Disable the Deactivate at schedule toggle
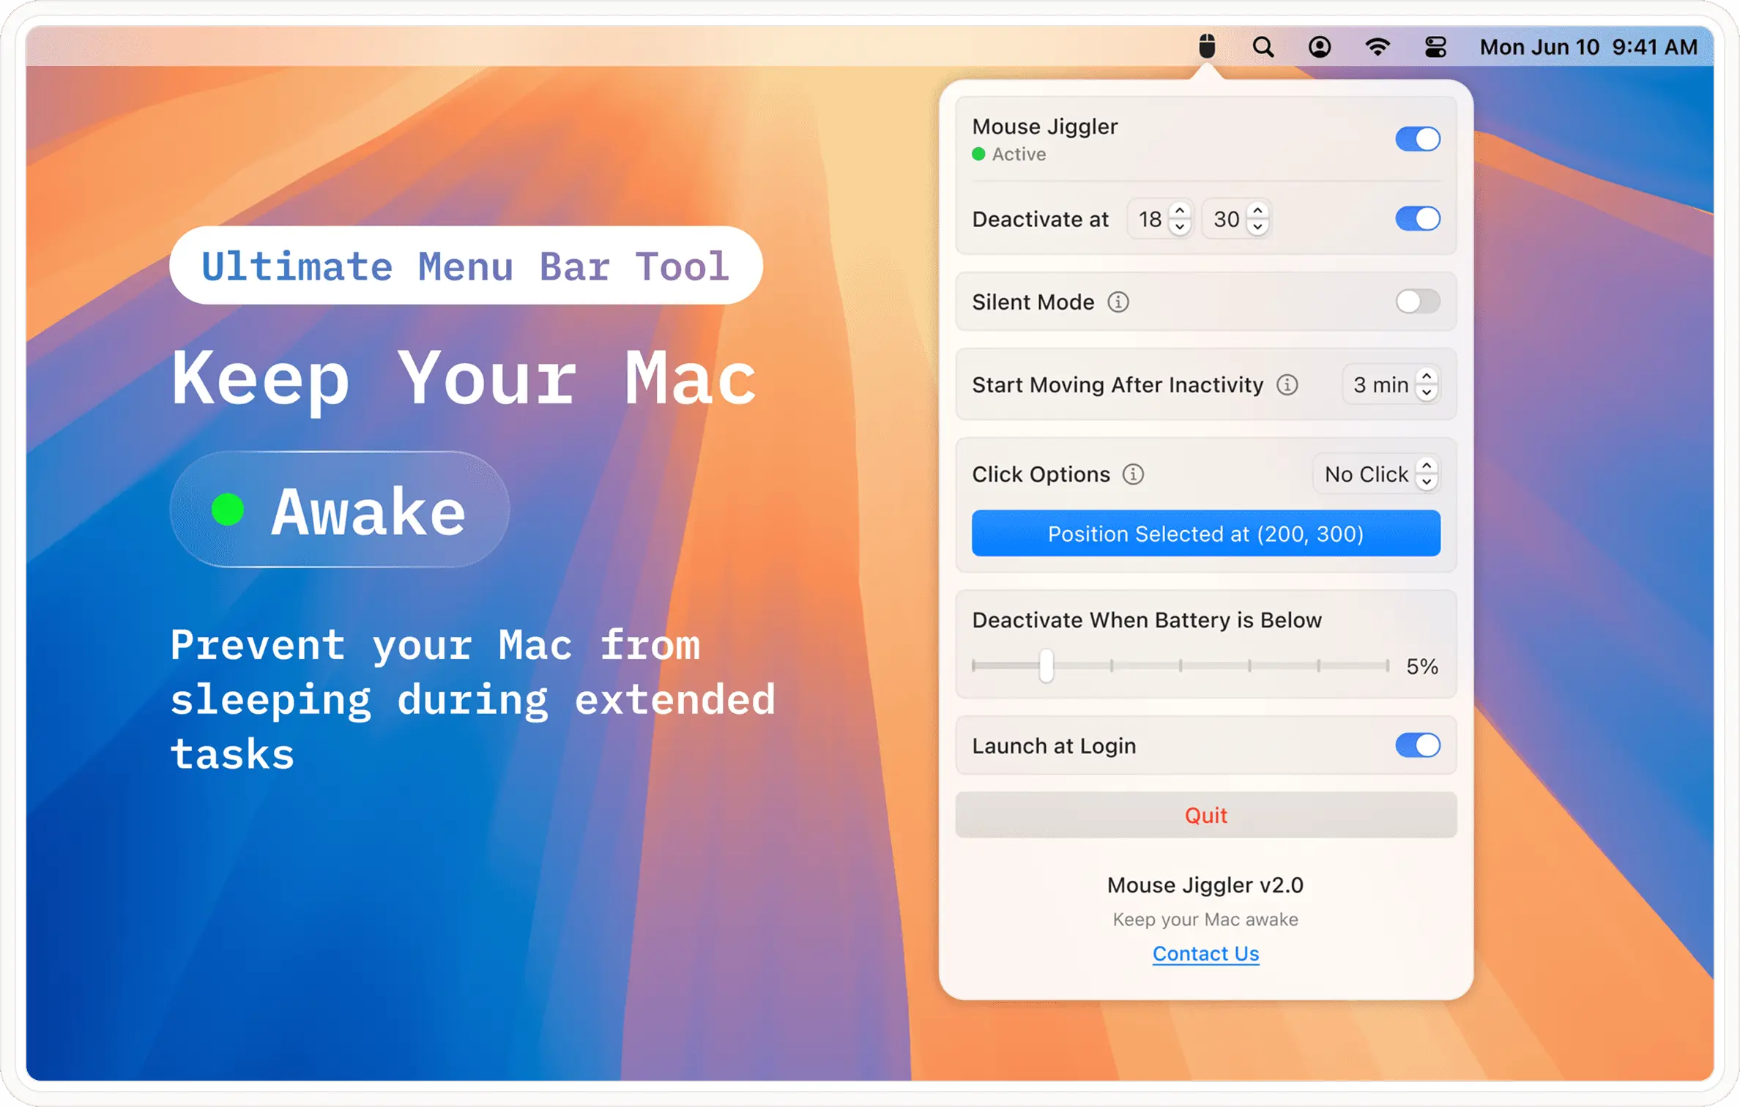The image size is (1740, 1107). coord(1418,218)
